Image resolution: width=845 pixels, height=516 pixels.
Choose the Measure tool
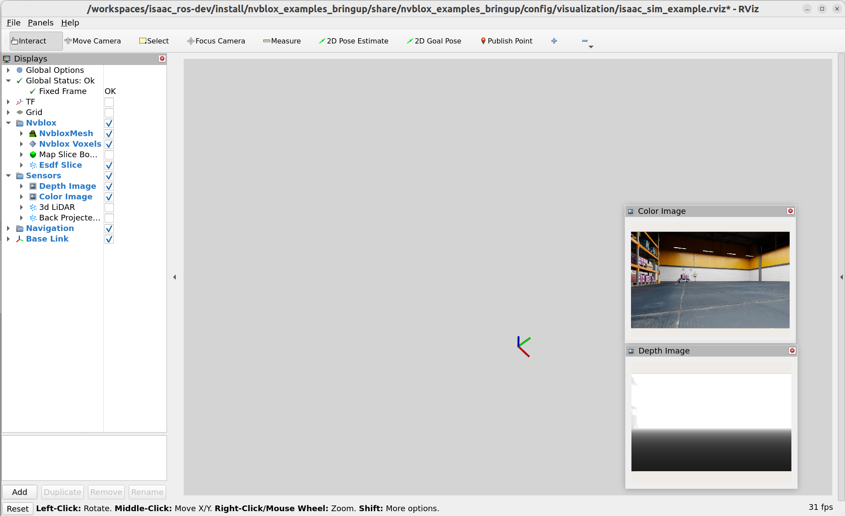[282, 41]
